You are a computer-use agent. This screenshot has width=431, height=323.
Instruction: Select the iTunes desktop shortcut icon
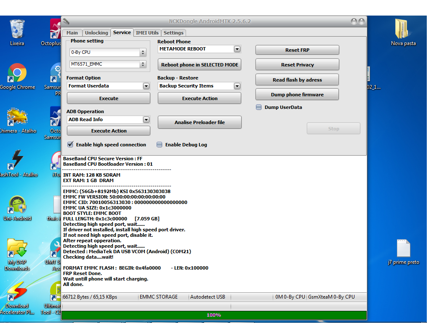coord(56,164)
